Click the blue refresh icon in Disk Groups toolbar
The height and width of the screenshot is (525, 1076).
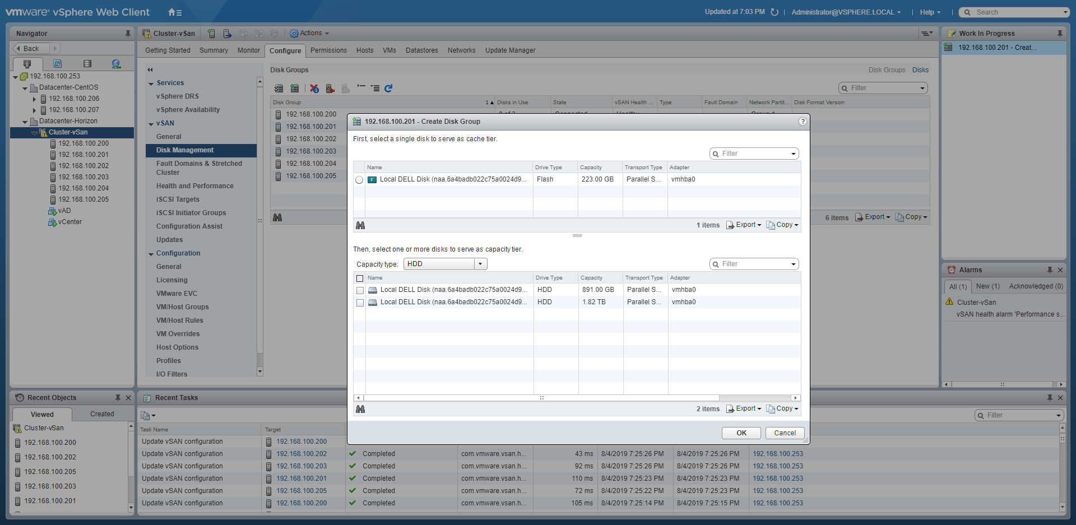point(388,88)
